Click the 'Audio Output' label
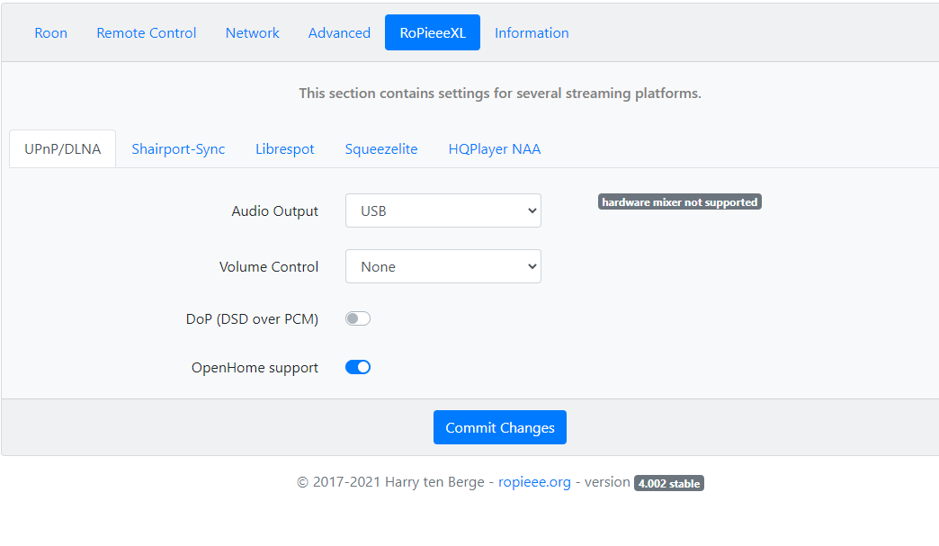Screen dimensions: 939x546 tap(275, 211)
